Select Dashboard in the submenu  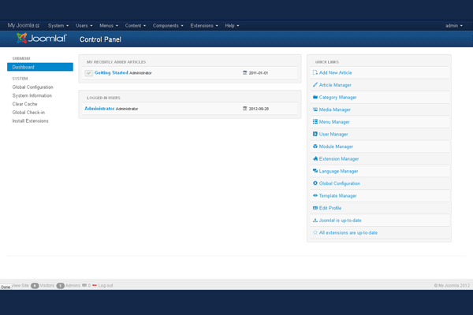tap(40, 67)
